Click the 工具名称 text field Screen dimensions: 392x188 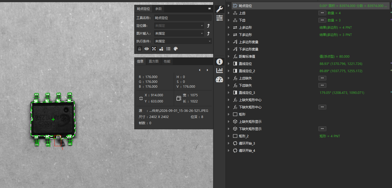pyautogui.click(x=183, y=18)
